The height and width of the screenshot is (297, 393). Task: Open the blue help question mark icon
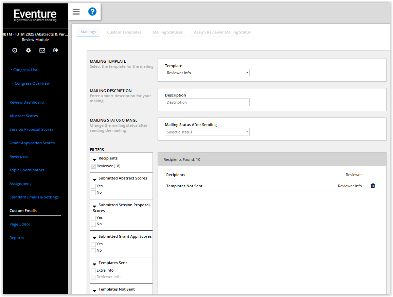92,12
